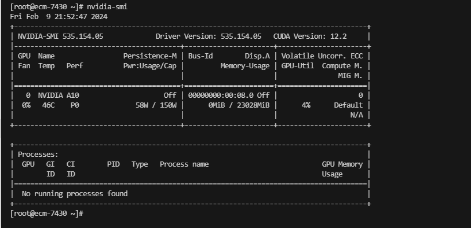Click the Persistence-M column header
The width and height of the screenshot is (471, 228).
[x=150, y=56]
